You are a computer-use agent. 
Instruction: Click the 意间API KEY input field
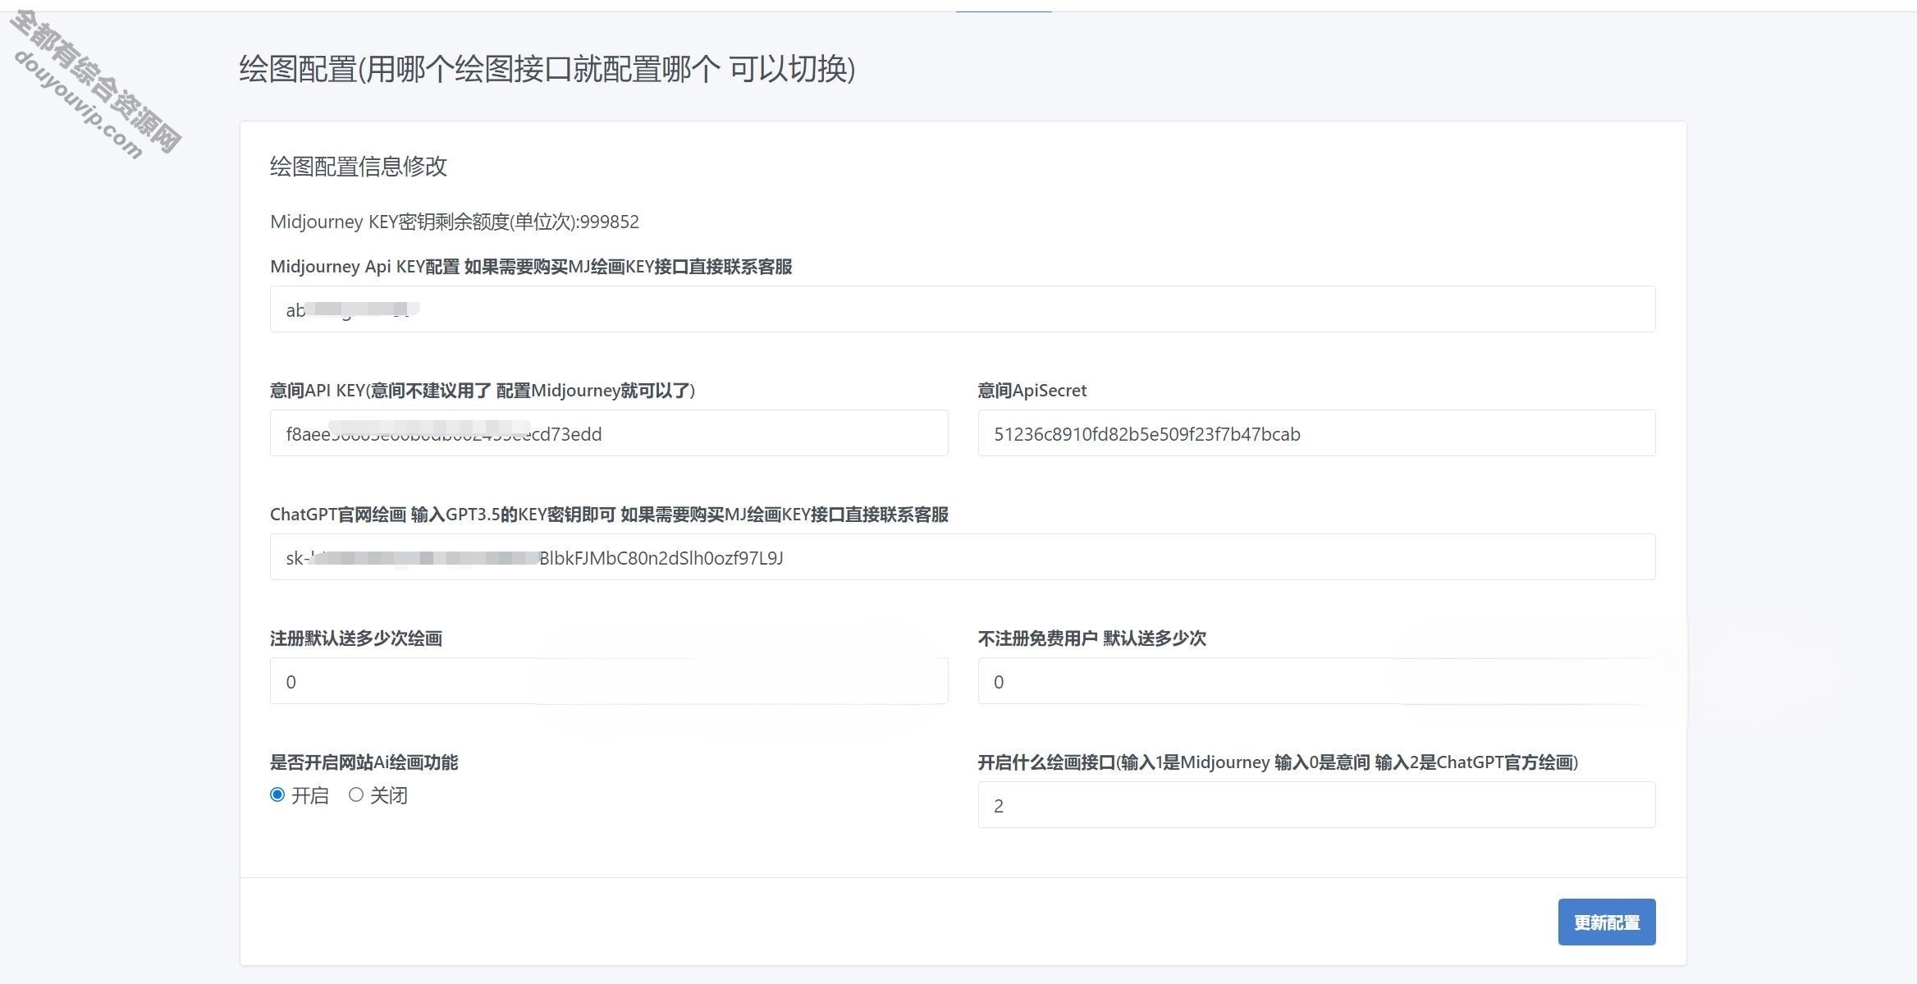click(607, 433)
